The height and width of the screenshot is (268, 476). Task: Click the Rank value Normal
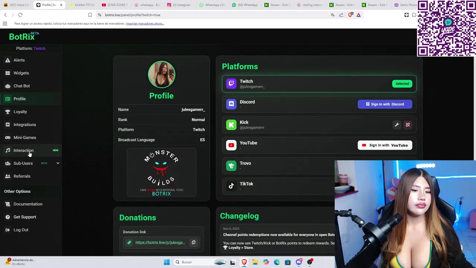pyautogui.click(x=198, y=120)
